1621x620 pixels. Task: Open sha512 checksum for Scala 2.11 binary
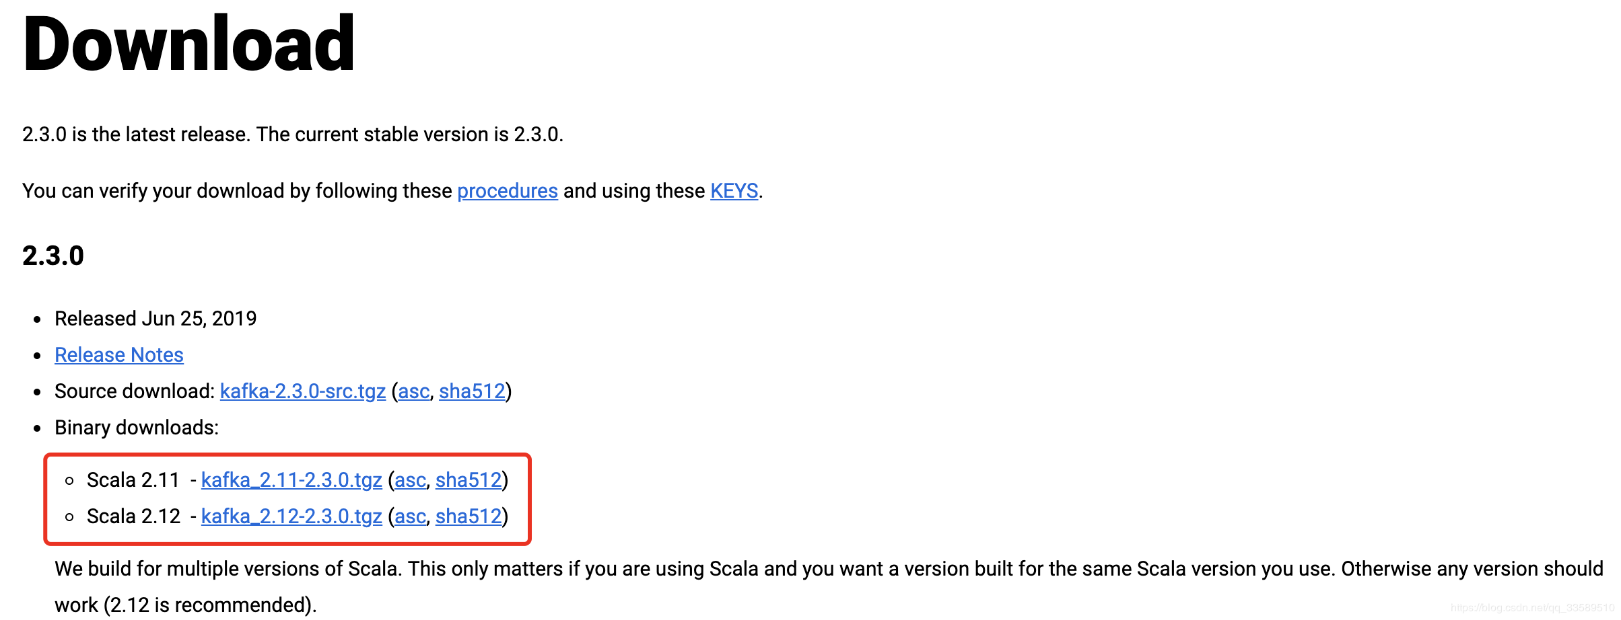[469, 480]
